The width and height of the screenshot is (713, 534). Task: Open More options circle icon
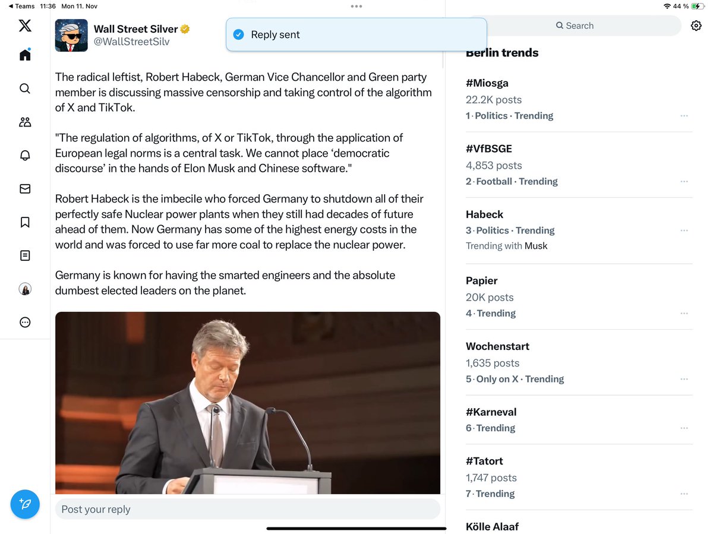[x=25, y=322]
